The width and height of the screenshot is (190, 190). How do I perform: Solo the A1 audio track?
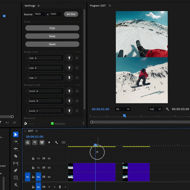(55, 187)
